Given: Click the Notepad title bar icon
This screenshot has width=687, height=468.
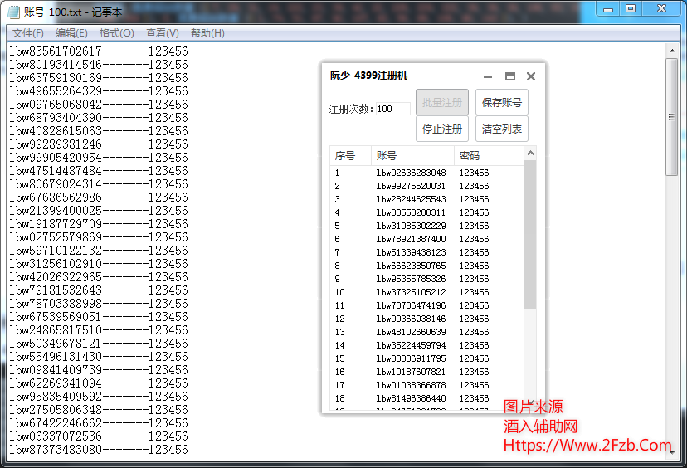Looking at the screenshot, I should click(x=14, y=10).
